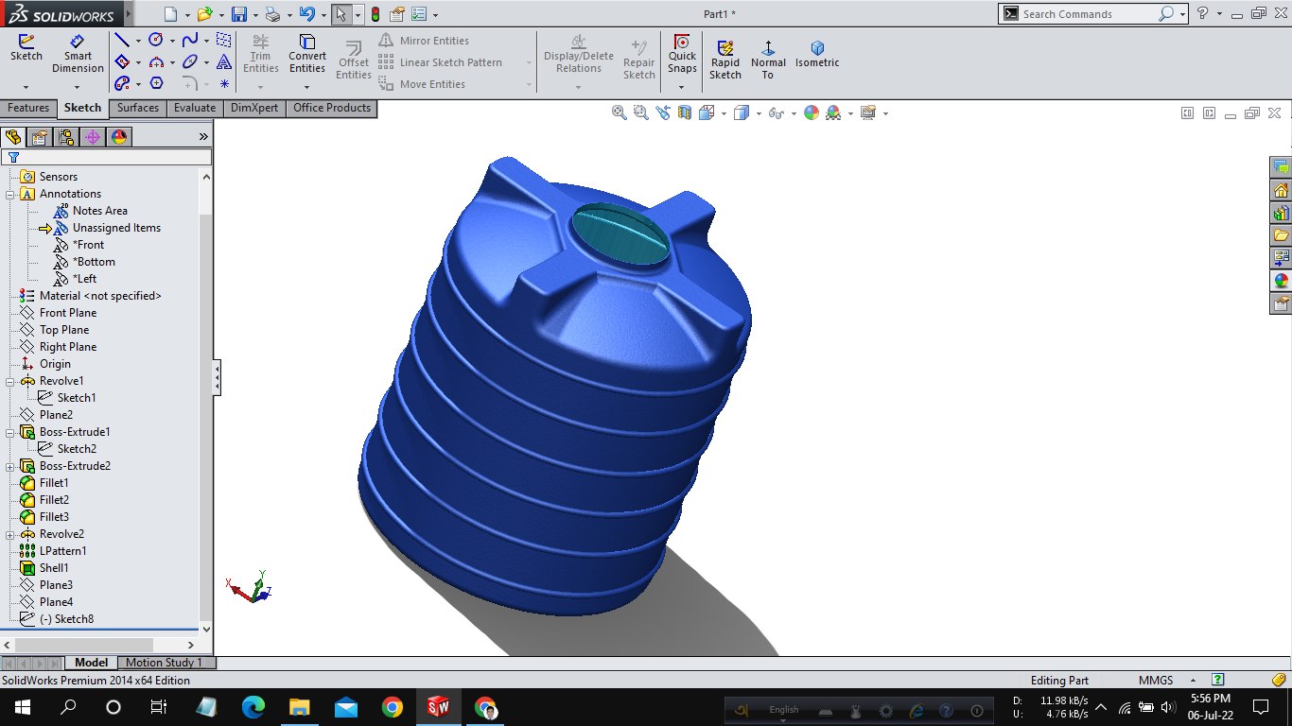Collapse the Annotations tree node
This screenshot has height=726, width=1292.
[10, 194]
